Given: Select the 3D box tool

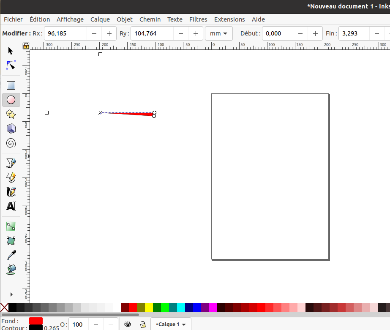Looking at the screenshot, I should point(11,128).
